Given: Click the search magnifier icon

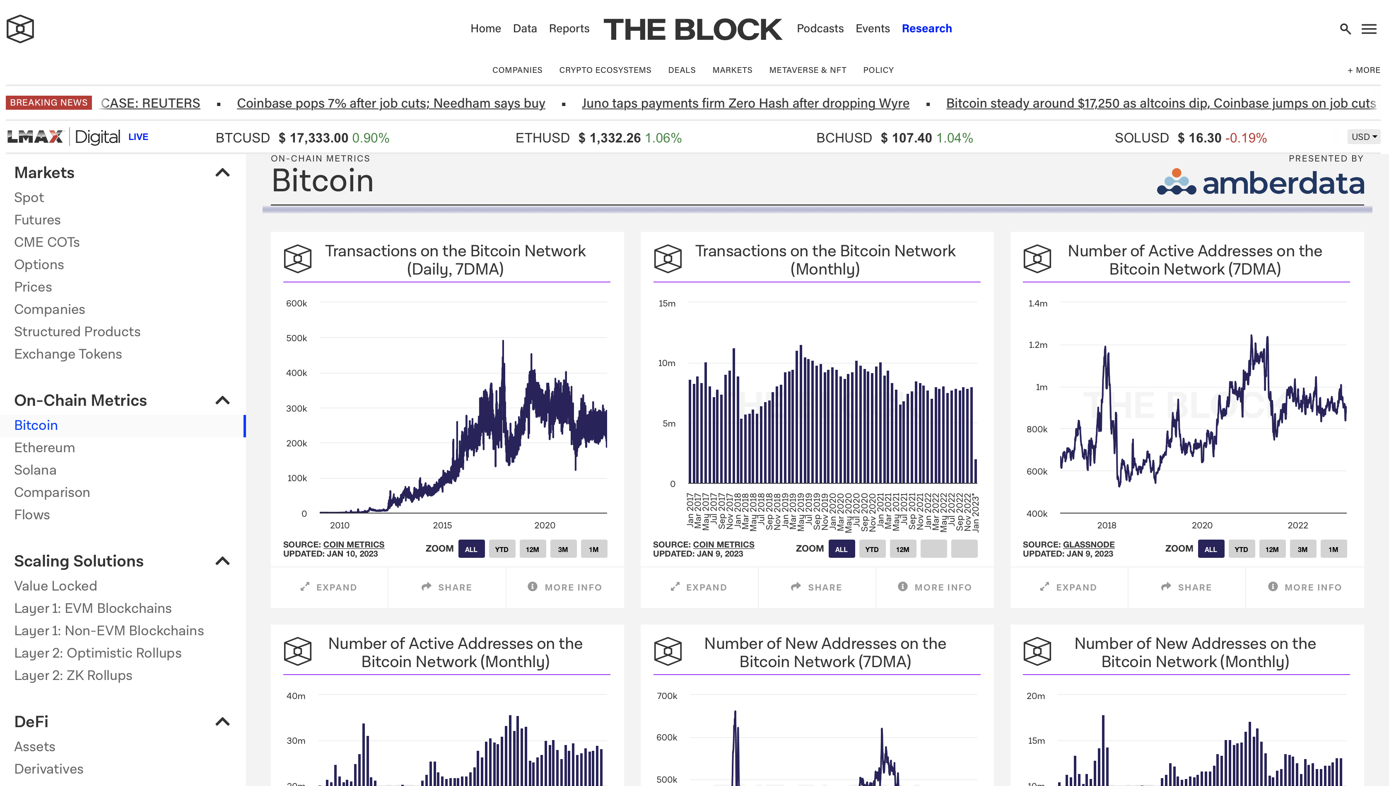Looking at the screenshot, I should (1345, 29).
